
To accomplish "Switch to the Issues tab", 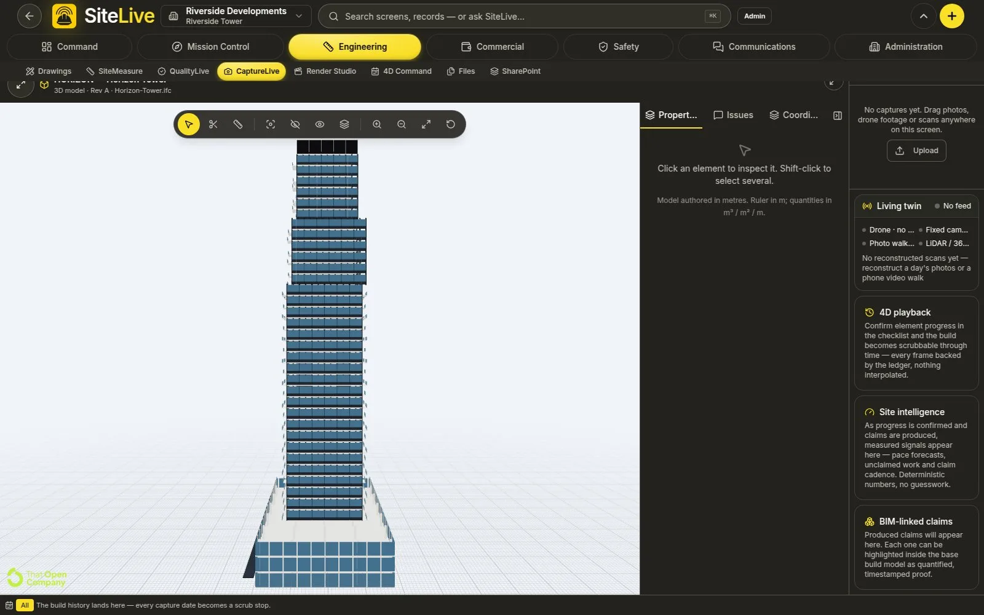I will [733, 115].
